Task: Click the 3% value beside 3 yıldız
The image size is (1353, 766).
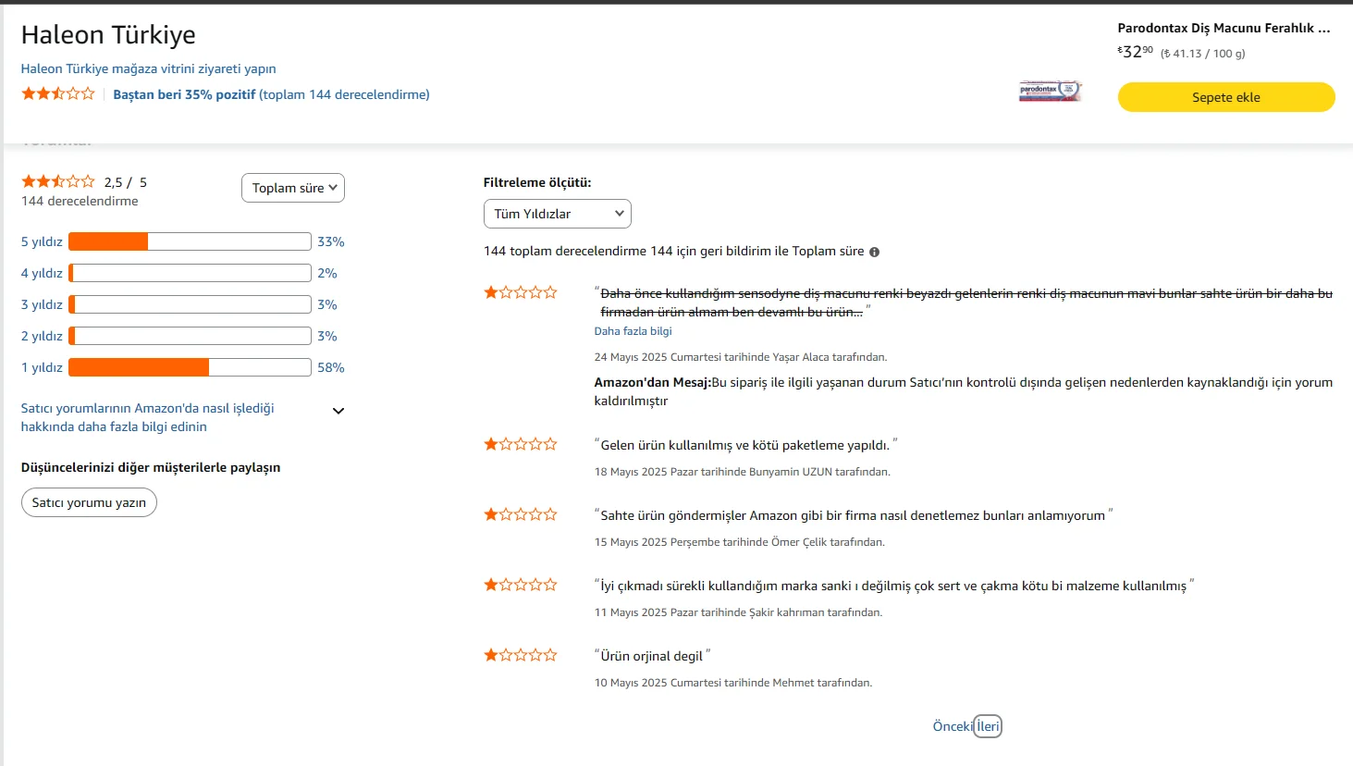Action: coord(327,304)
